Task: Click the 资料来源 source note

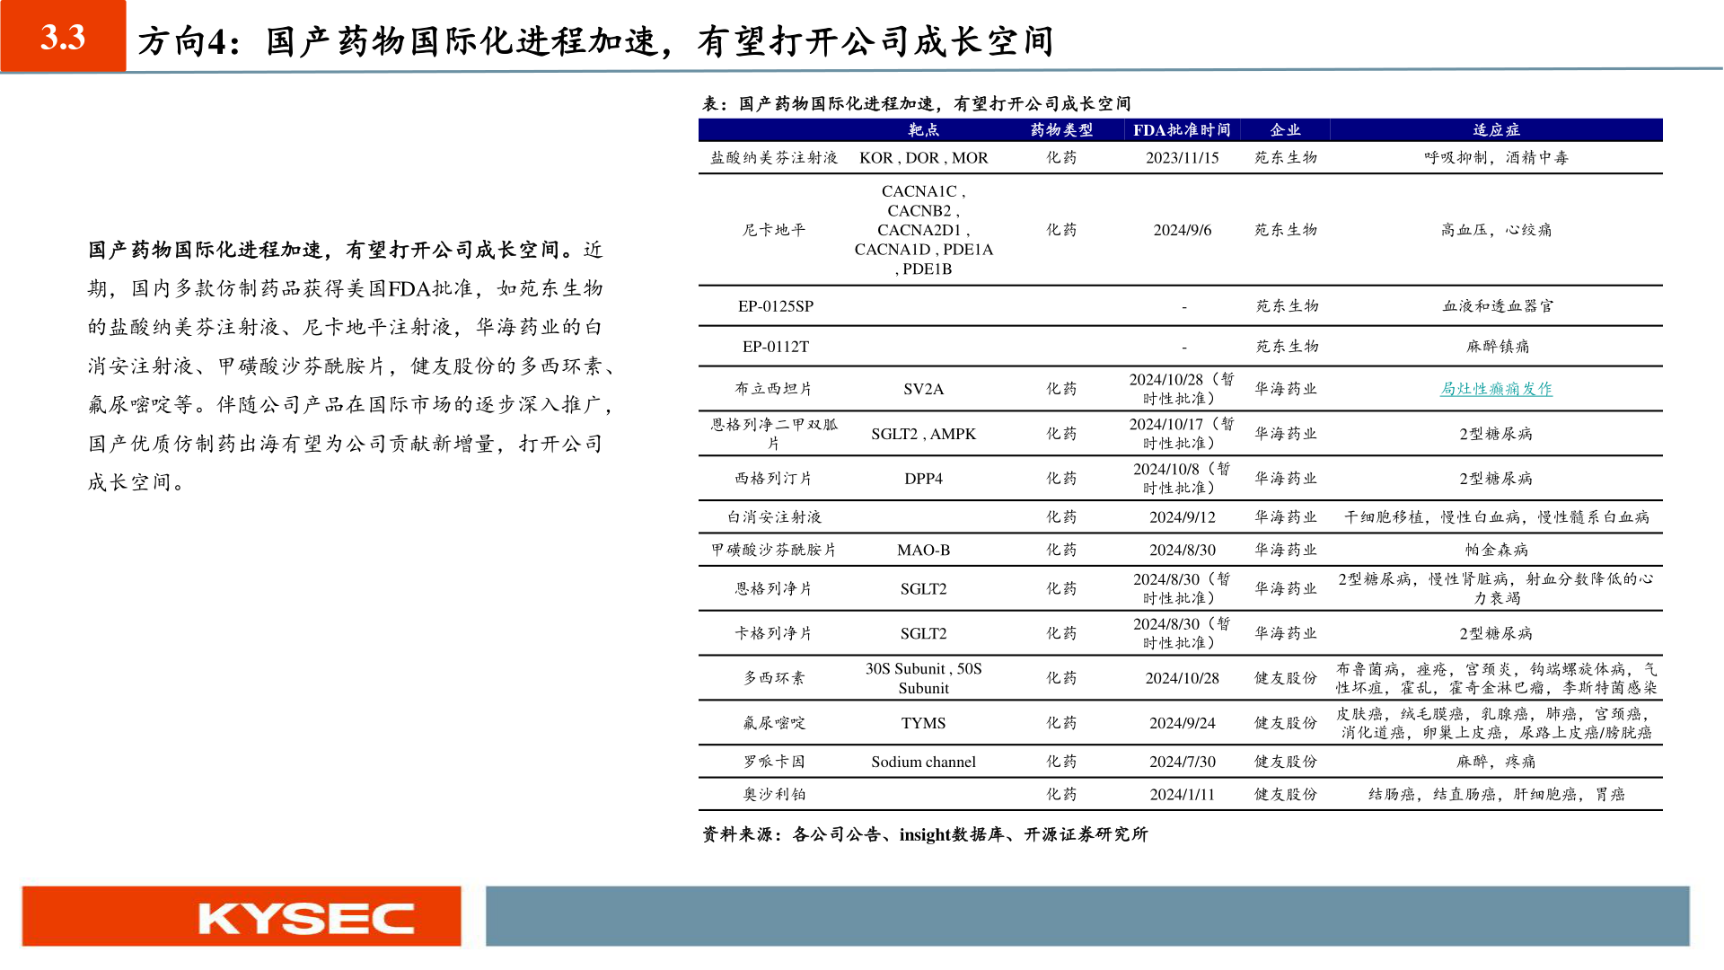Action: pyautogui.click(x=925, y=834)
